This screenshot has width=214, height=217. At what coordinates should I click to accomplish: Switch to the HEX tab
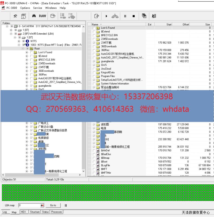(x=23, y=212)
